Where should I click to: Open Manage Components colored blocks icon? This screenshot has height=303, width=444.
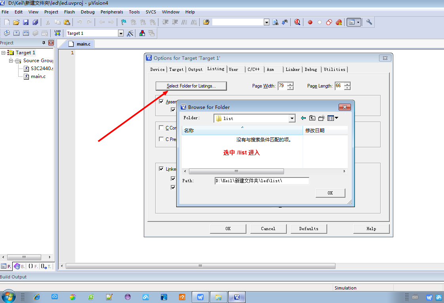(x=142, y=33)
